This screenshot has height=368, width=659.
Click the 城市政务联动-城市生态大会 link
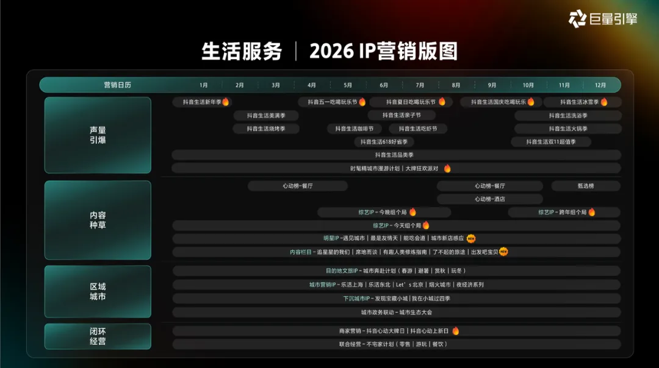[396, 312]
